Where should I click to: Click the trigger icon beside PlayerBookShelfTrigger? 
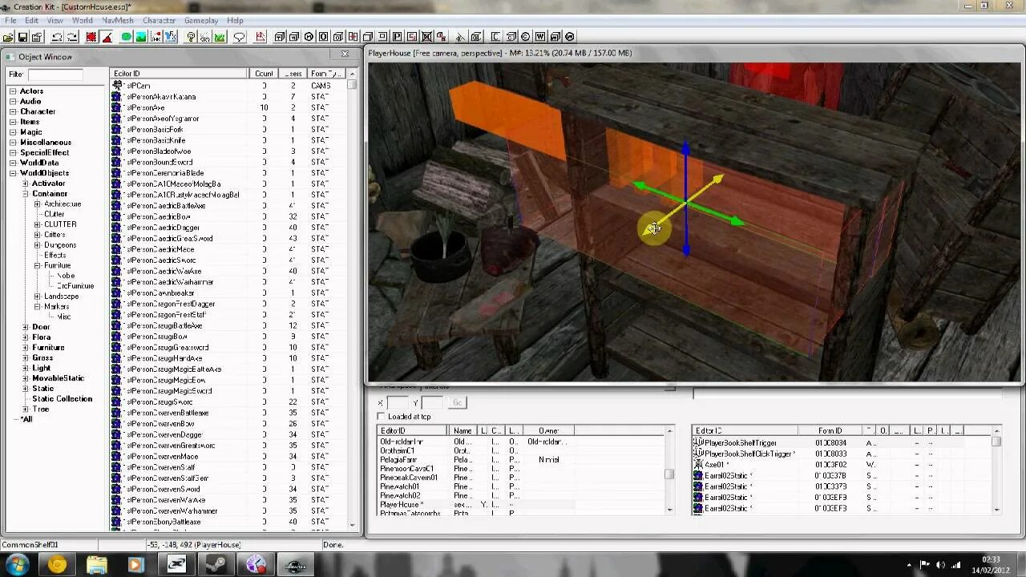point(698,442)
